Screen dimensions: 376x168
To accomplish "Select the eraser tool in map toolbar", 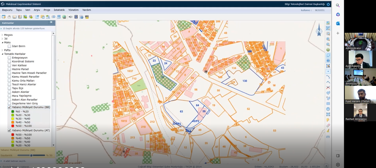I will [x=328, y=125].
